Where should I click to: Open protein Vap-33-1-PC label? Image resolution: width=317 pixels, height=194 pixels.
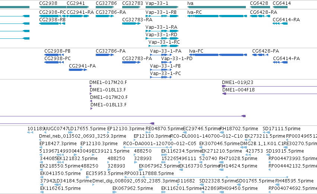coord(165,73)
